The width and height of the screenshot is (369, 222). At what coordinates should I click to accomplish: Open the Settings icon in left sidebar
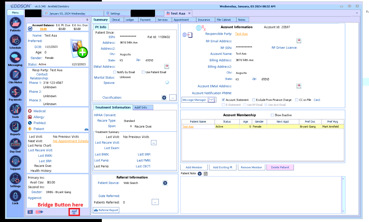click(15, 179)
